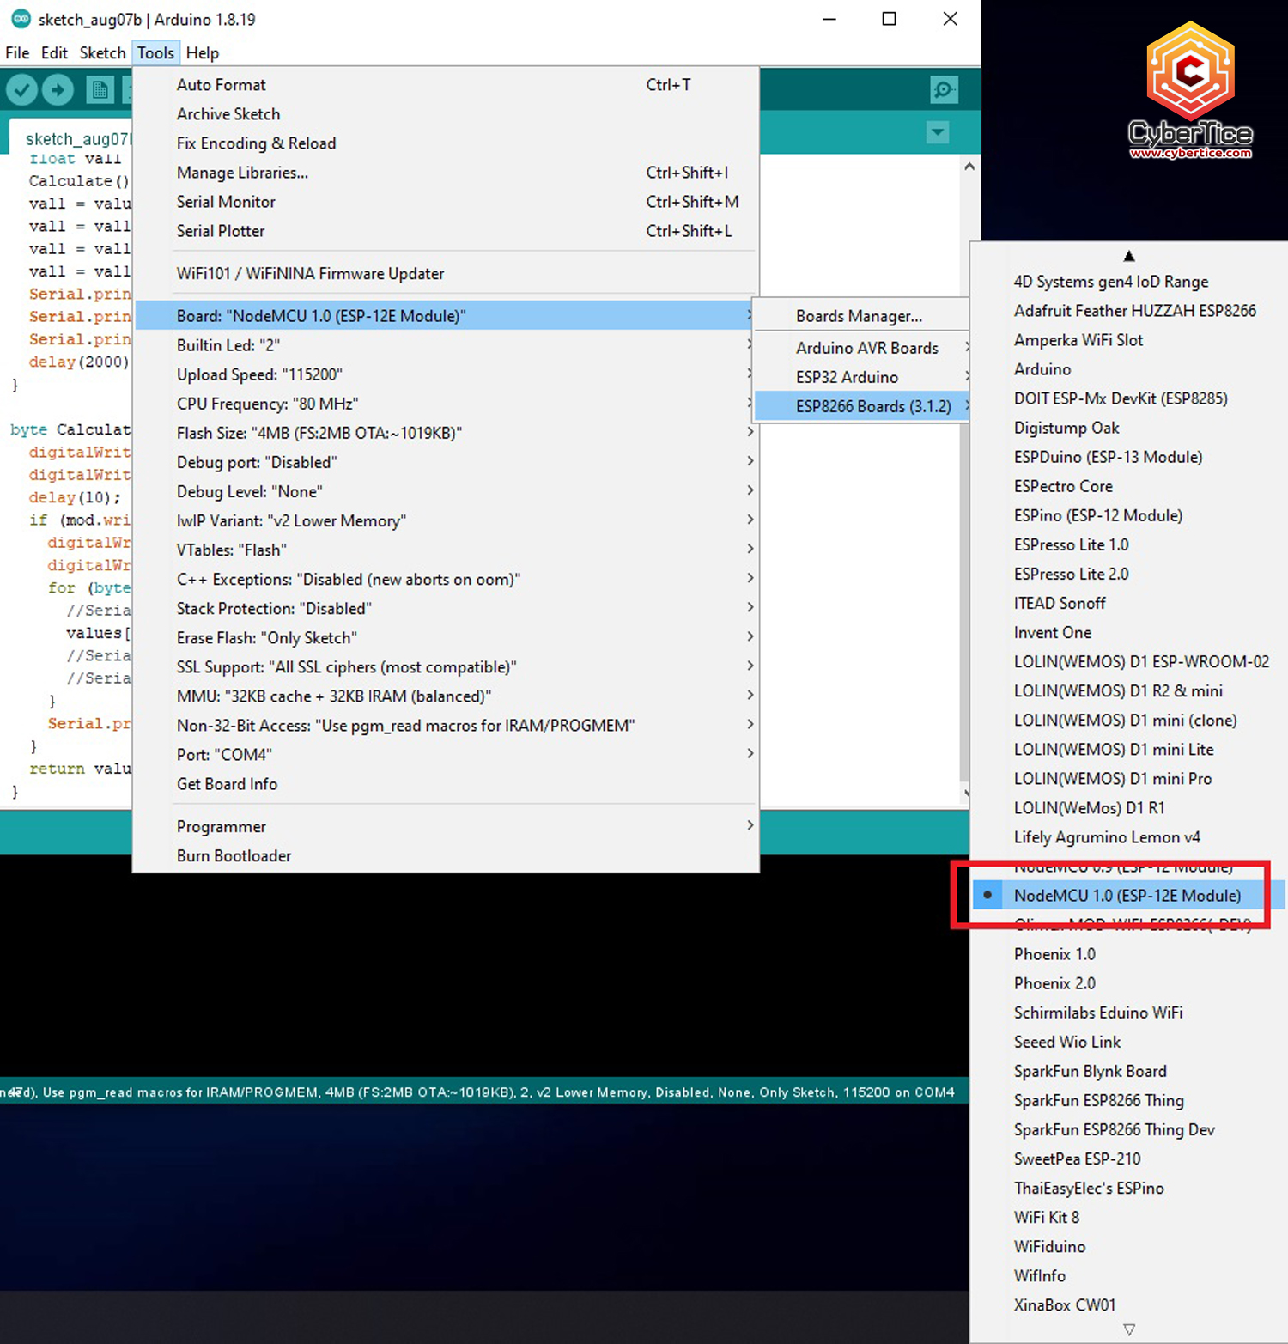Click the Verify checkmark toolbar icon

click(21, 89)
